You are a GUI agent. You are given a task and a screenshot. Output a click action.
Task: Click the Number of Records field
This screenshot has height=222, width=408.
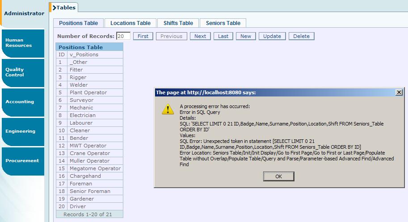123,36
